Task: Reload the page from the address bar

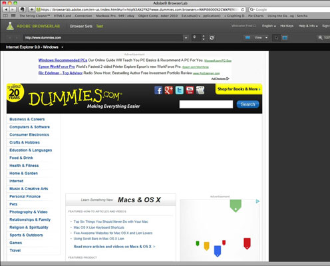Action: pos(242,9)
